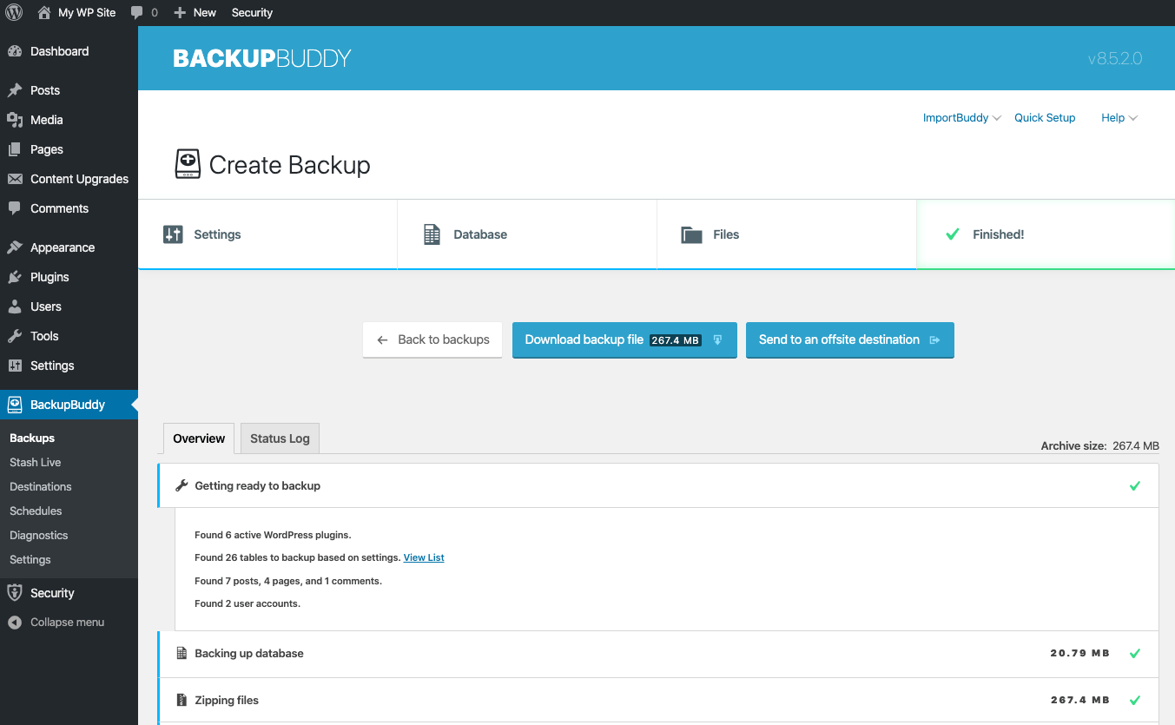The image size is (1175, 725).
Task: Expand the Help dropdown
Action: click(x=1119, y=118)
